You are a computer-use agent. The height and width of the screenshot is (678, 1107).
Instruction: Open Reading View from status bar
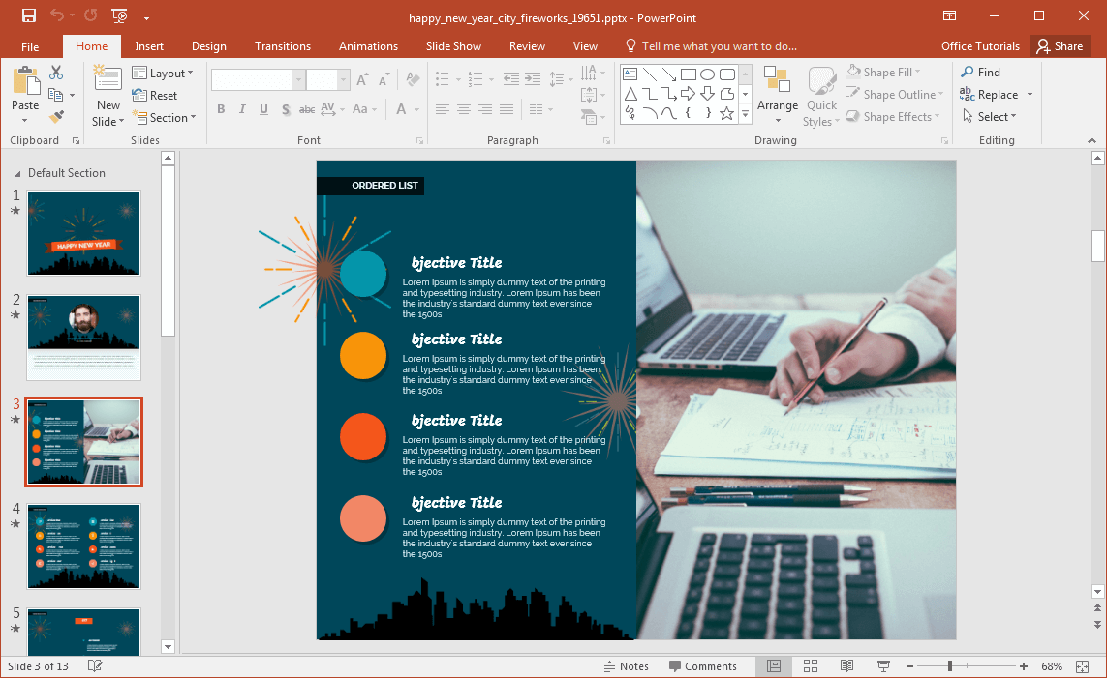coord(846,666)
